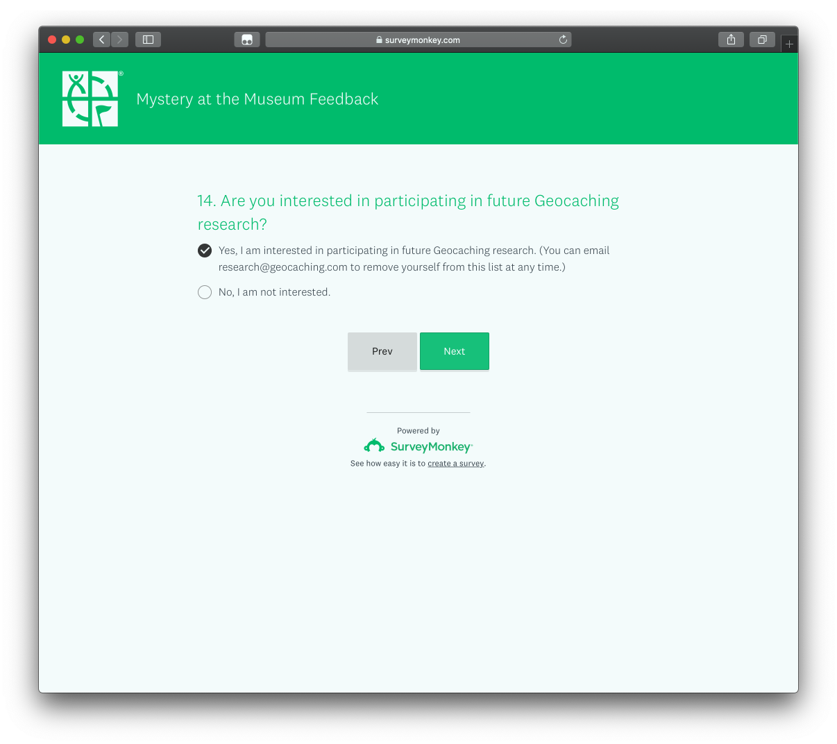Open a new tab with plus icon
The width and height of the screenshot is (837, 744).
tap(789, 44)
